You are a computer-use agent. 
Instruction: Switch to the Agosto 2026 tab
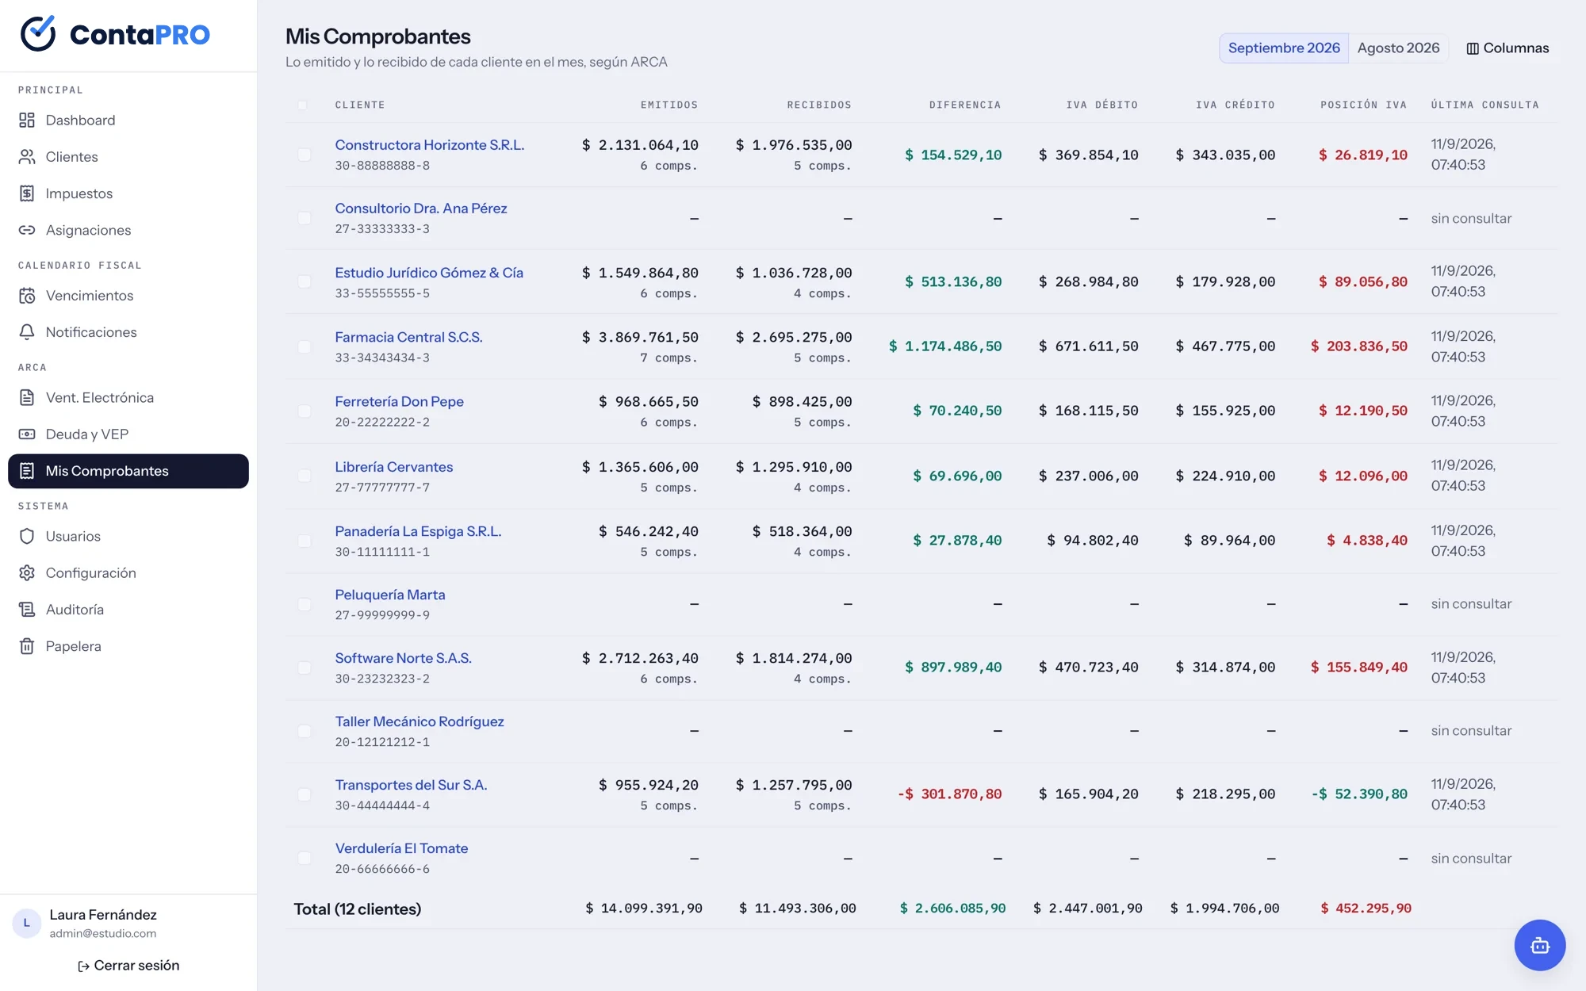(1398, 48)
